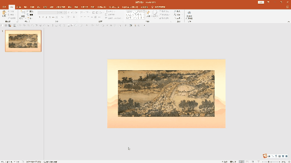The image size is (291, 163).
Task: Toggle Center alignment
Action: point(85,17)
